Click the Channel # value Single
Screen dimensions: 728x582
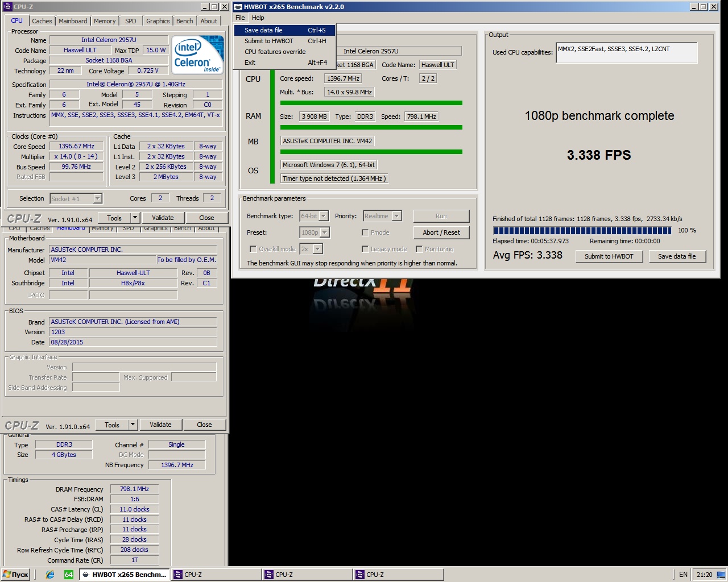pos(176,444)
